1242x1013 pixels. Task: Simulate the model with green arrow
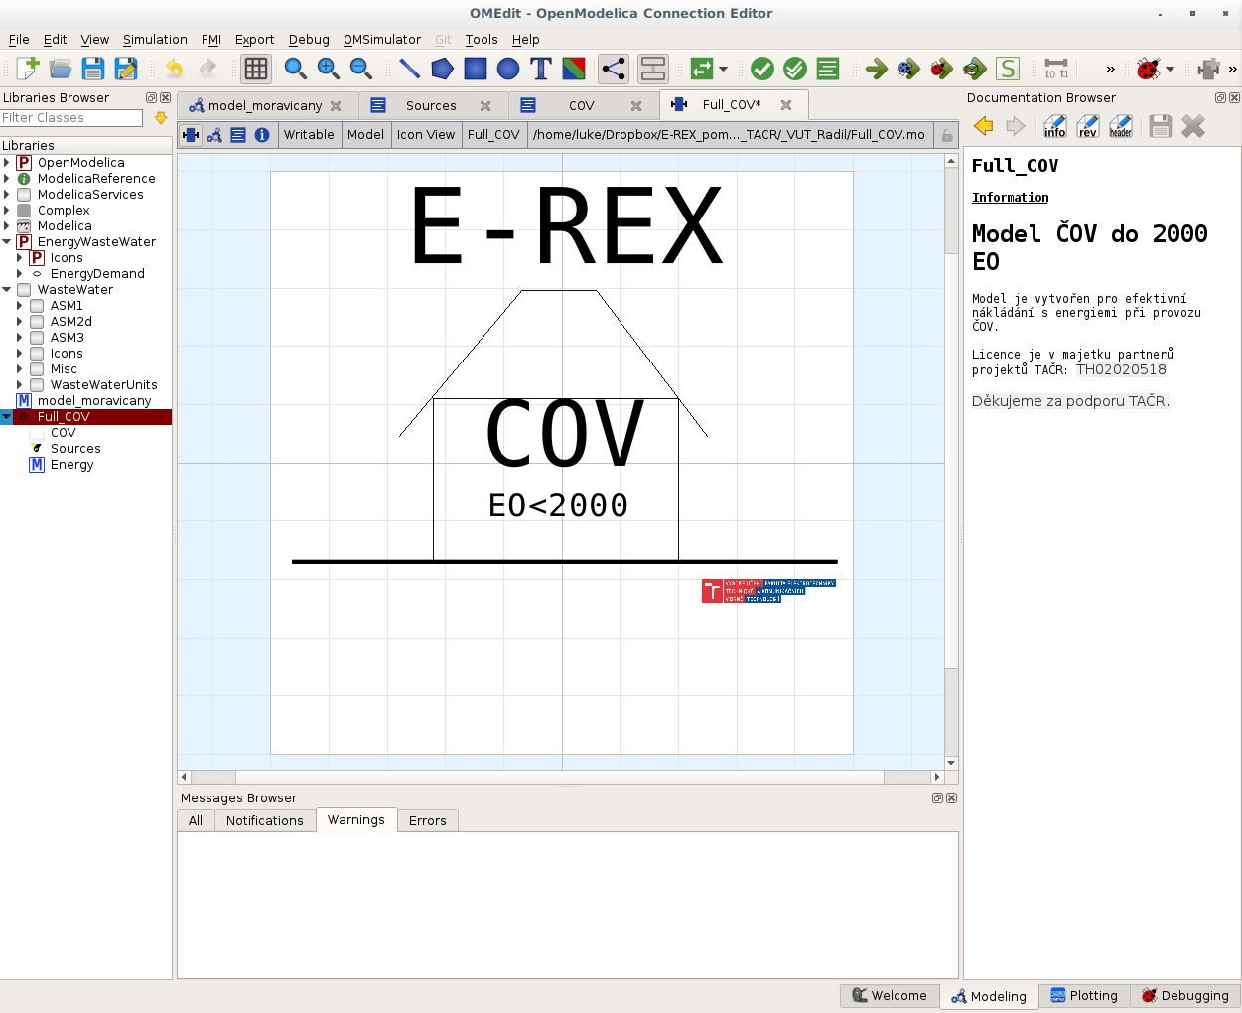click(876, 69)
